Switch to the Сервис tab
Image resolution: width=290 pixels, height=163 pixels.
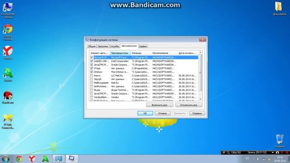click(143, 46)
